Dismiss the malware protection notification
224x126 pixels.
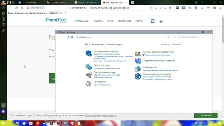point(65,13)
